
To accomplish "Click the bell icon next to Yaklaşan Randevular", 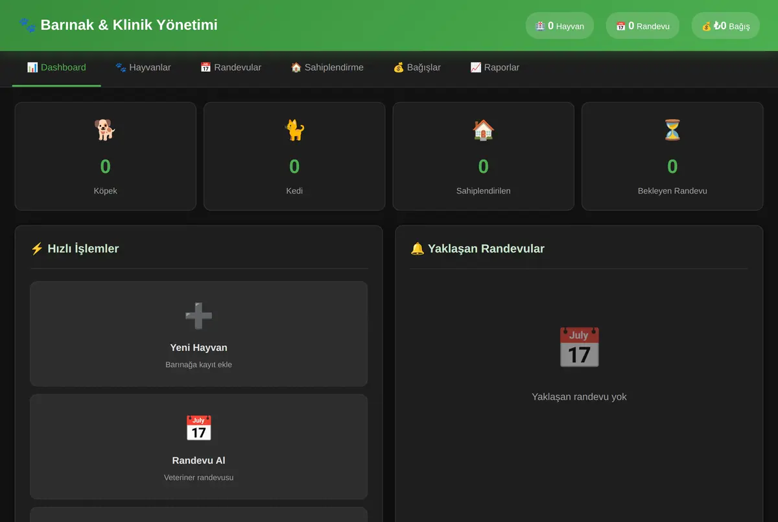I will (418, 249).
